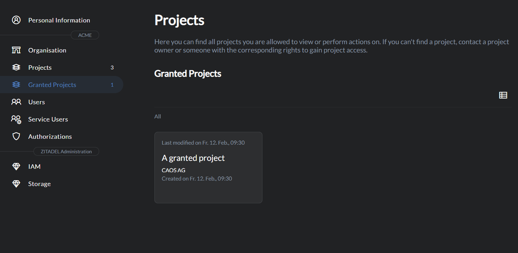
Task: Open the ACME organisation switcher
Action: click(85, 35)
